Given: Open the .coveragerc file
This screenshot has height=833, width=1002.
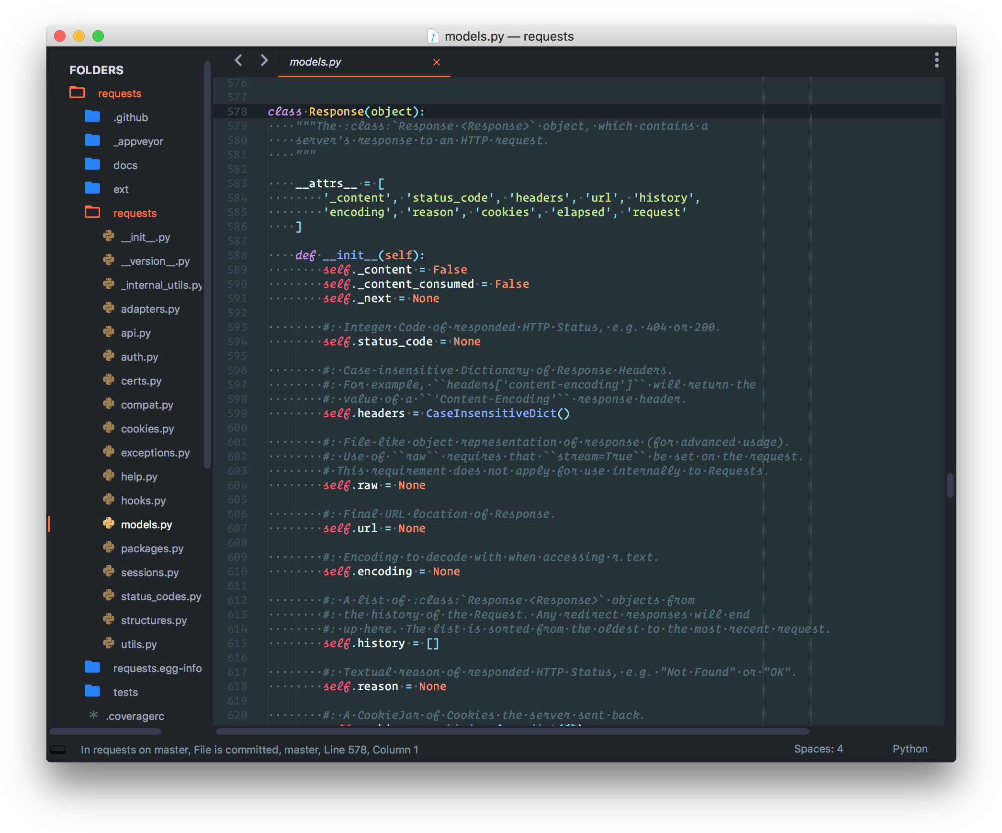Looking at the screenshot, I should pyautogui.click(x=135, y=716).
